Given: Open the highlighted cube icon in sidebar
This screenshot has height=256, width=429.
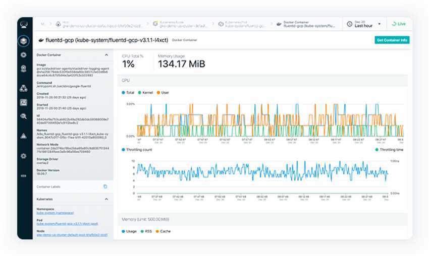Looking at the screenshot, I should click(23, 41).
